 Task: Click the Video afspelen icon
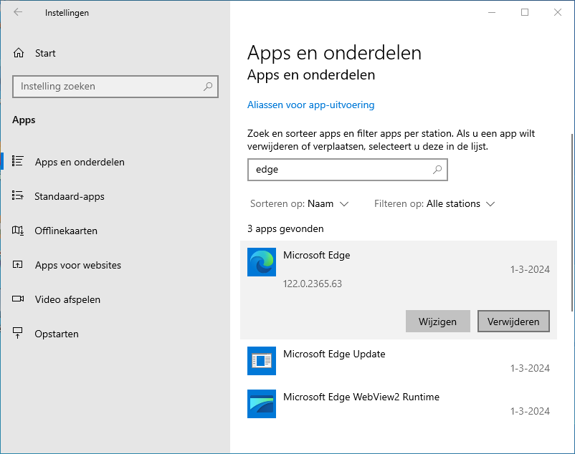(19, 299)
